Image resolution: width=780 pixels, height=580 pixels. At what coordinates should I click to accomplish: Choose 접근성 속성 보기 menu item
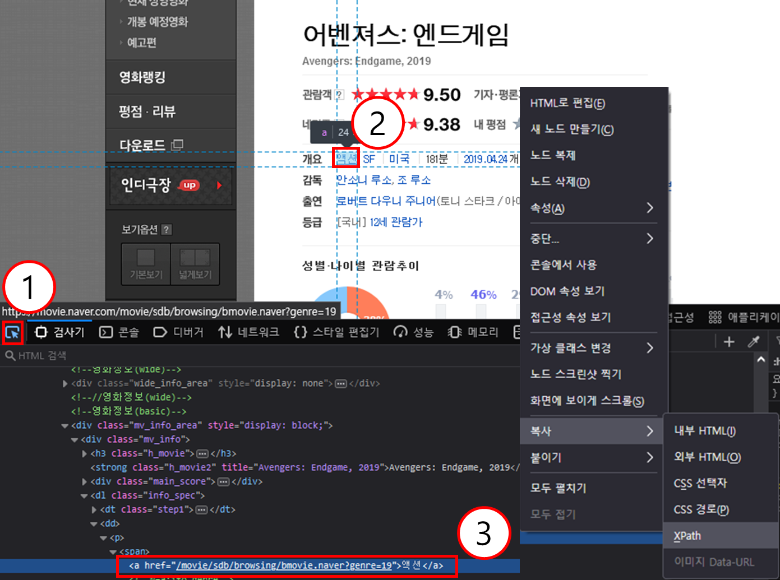click(594, 317)
